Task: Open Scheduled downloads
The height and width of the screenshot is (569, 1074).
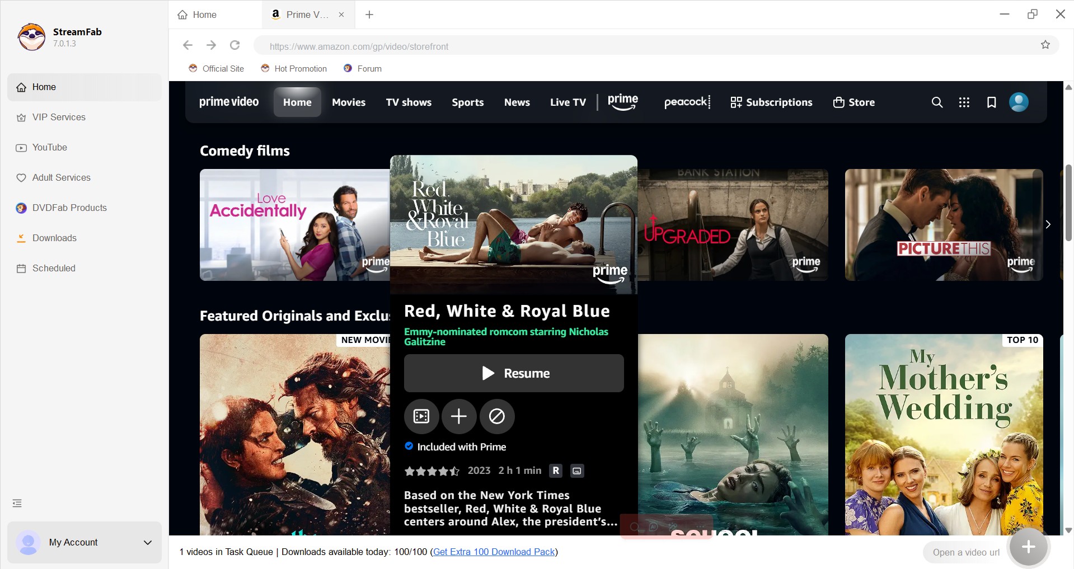Action: pyautogui.click(x=54, y=268)
